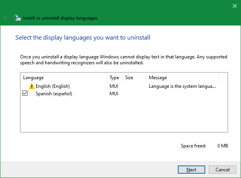Viewport: 241px width, 178px height.
Task: Cancel the uninstall wizard
Action: tap(223, 169)
